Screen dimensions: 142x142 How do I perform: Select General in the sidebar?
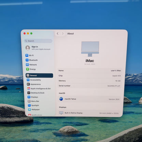click(x=39, y=75)
